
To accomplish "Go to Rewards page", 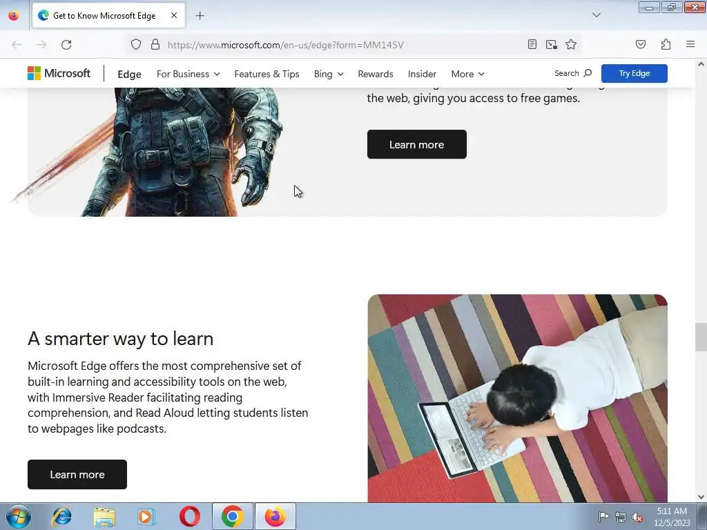I will click(376, 74).
